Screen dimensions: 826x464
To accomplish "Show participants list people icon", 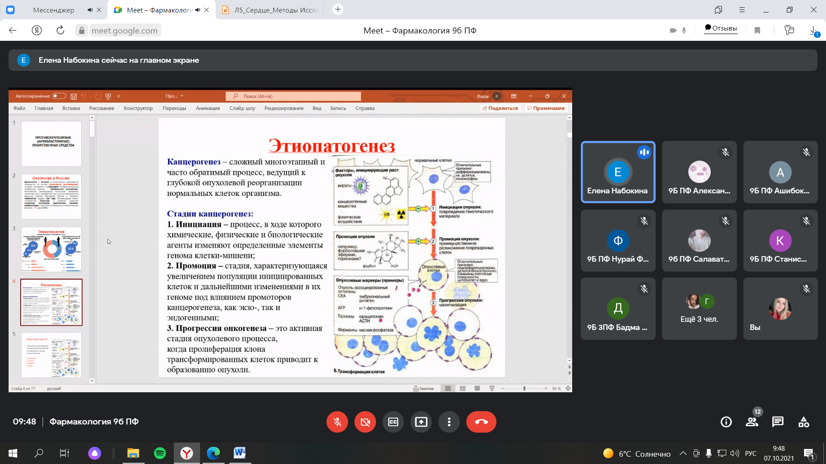I will point(752,422).
